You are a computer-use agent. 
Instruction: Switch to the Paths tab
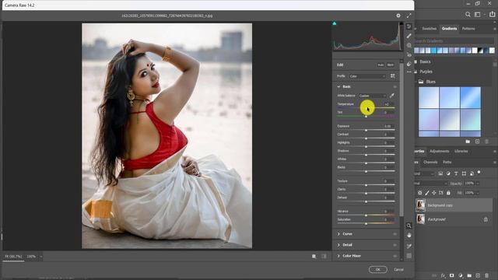[x=447, y=163]
